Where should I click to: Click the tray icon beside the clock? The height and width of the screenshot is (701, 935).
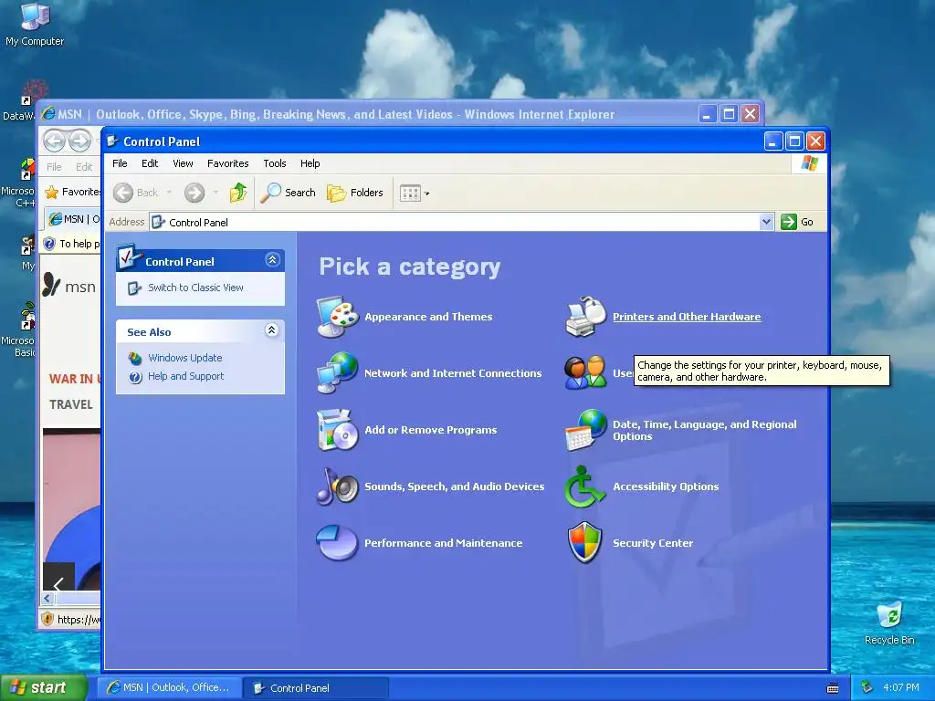(x=867, y=688)
